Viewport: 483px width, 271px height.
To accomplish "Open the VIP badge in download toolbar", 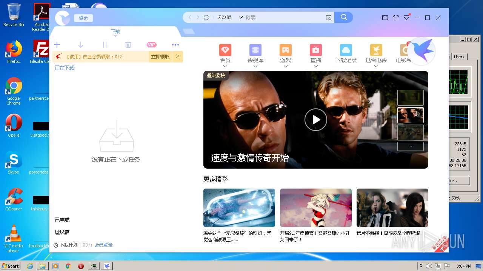I will pyautogui.click(x=152, y=45).
